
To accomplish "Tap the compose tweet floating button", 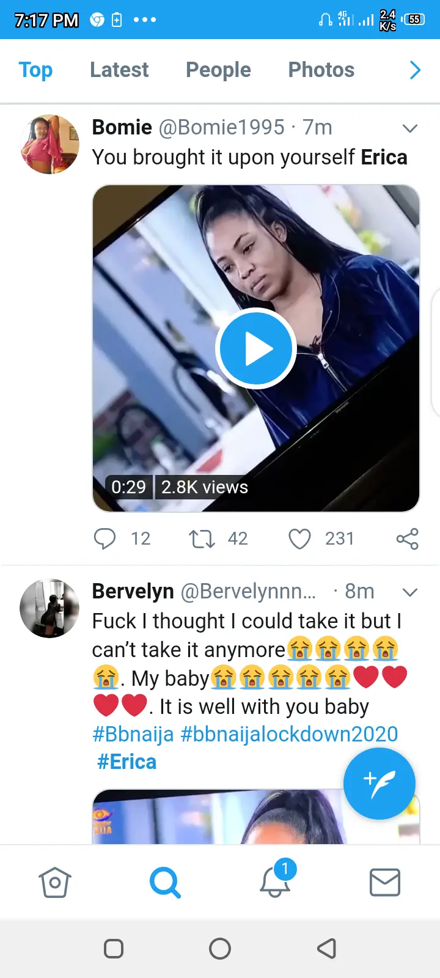I will point(379,783).
